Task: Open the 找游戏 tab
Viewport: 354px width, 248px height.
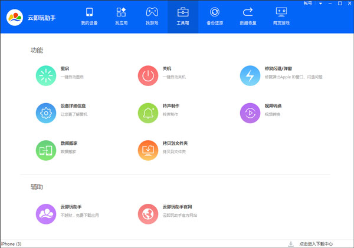Action: (x=152, y=16)
